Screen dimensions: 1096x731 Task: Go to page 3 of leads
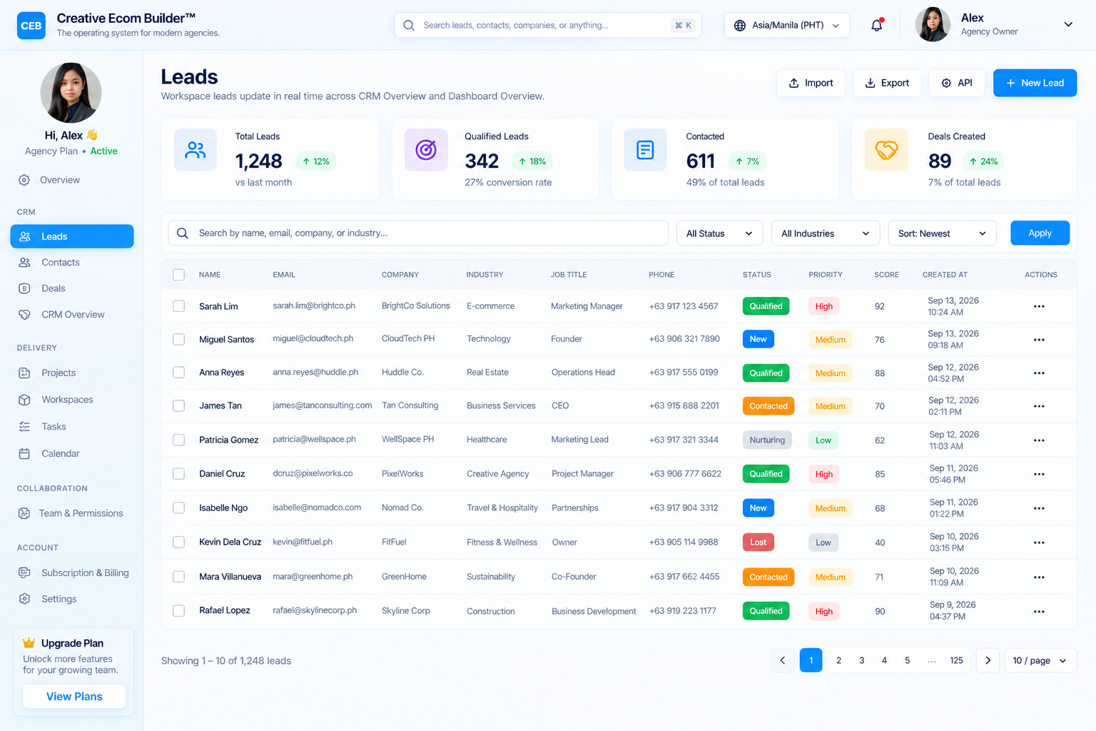(861, 660)
